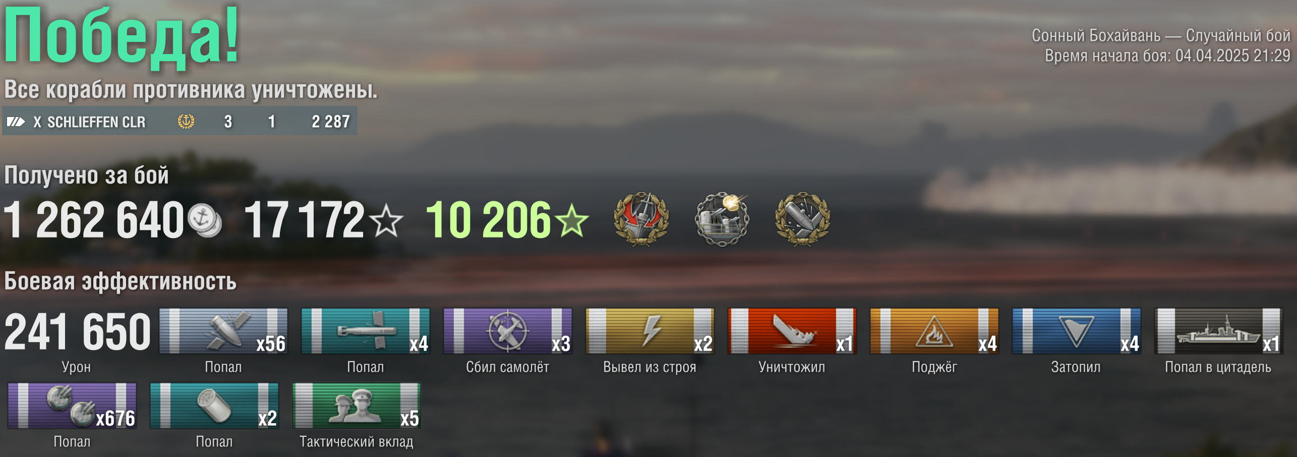1297x457 pixels.
Task: Click the flooding ribbon labeled 'Затопил'
Action: [1077, 331]
